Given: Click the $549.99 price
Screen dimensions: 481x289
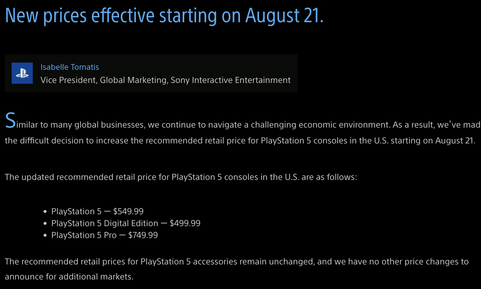Looking at the screenshot, I should [x=128, y=211].
